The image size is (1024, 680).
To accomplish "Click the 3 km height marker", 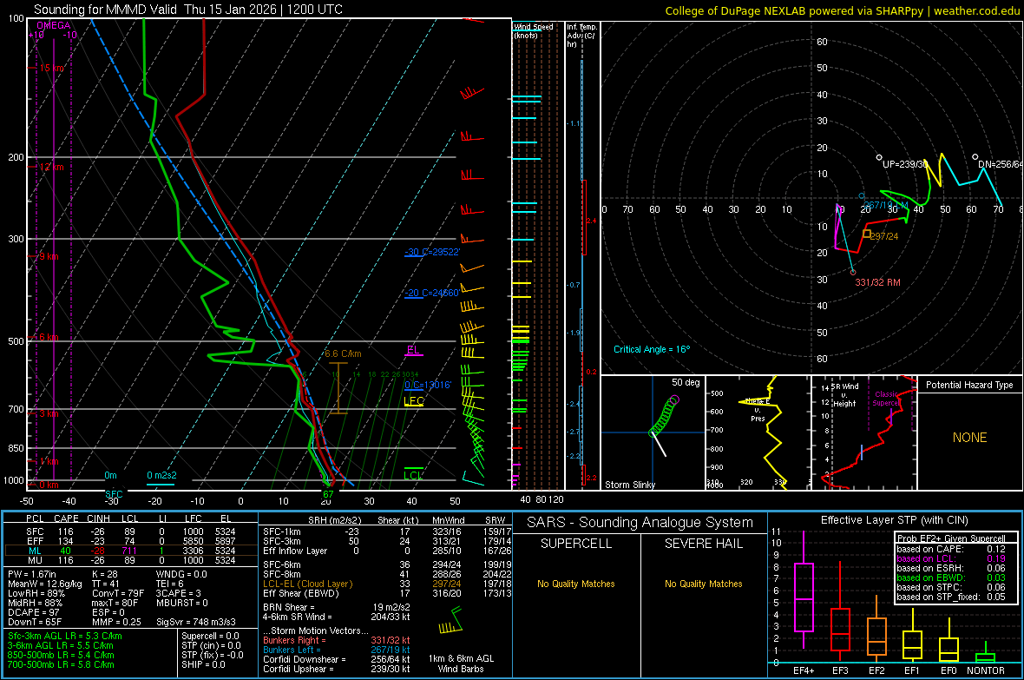I will pos(49,414).
